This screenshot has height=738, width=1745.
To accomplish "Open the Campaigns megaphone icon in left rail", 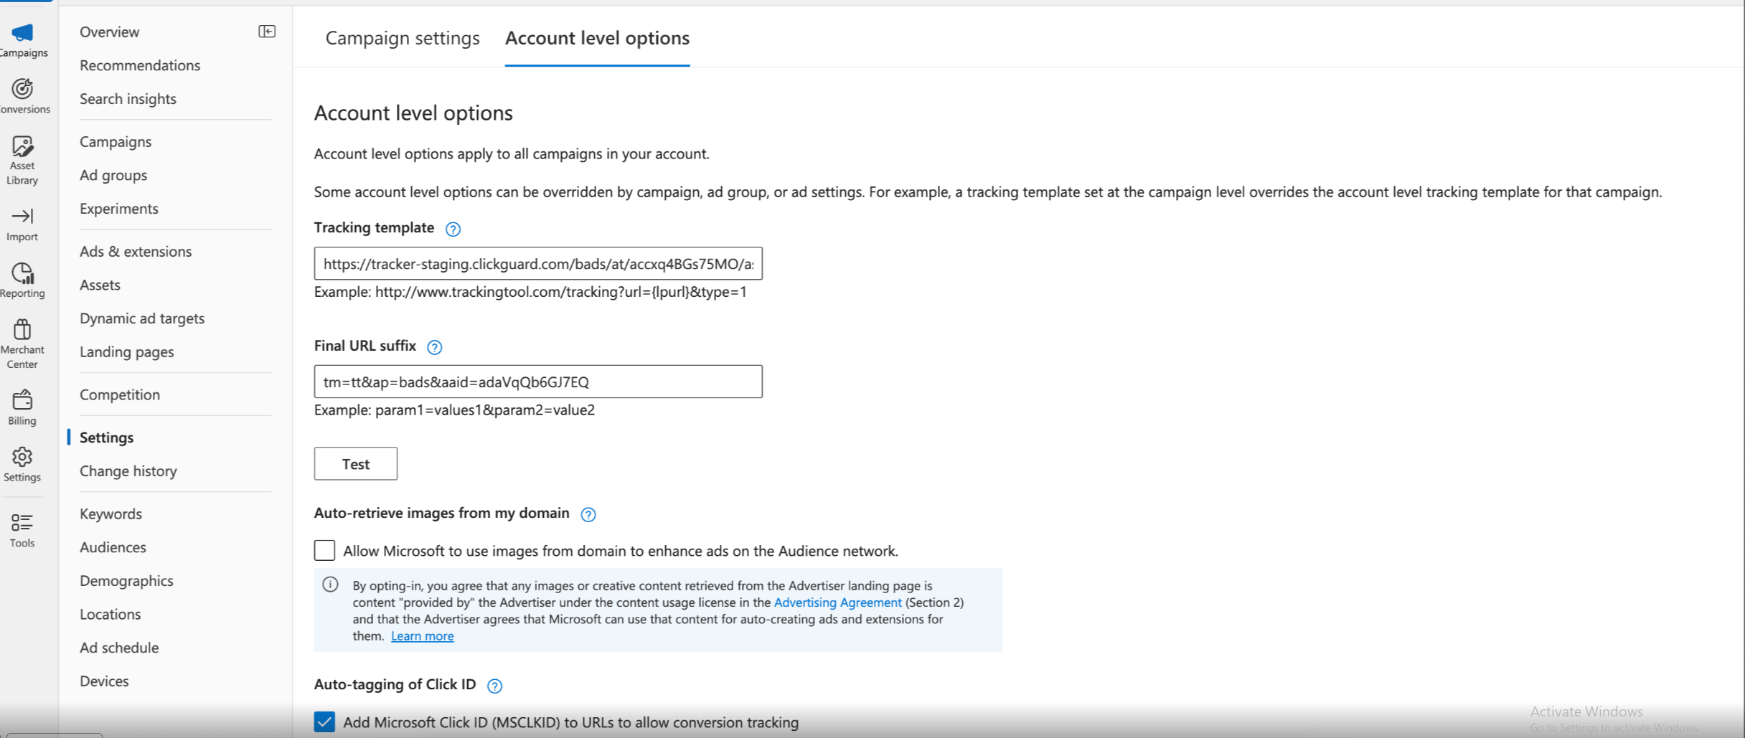I will 22,33.
